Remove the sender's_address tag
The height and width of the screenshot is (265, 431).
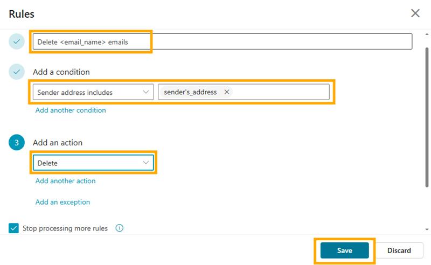227,92
